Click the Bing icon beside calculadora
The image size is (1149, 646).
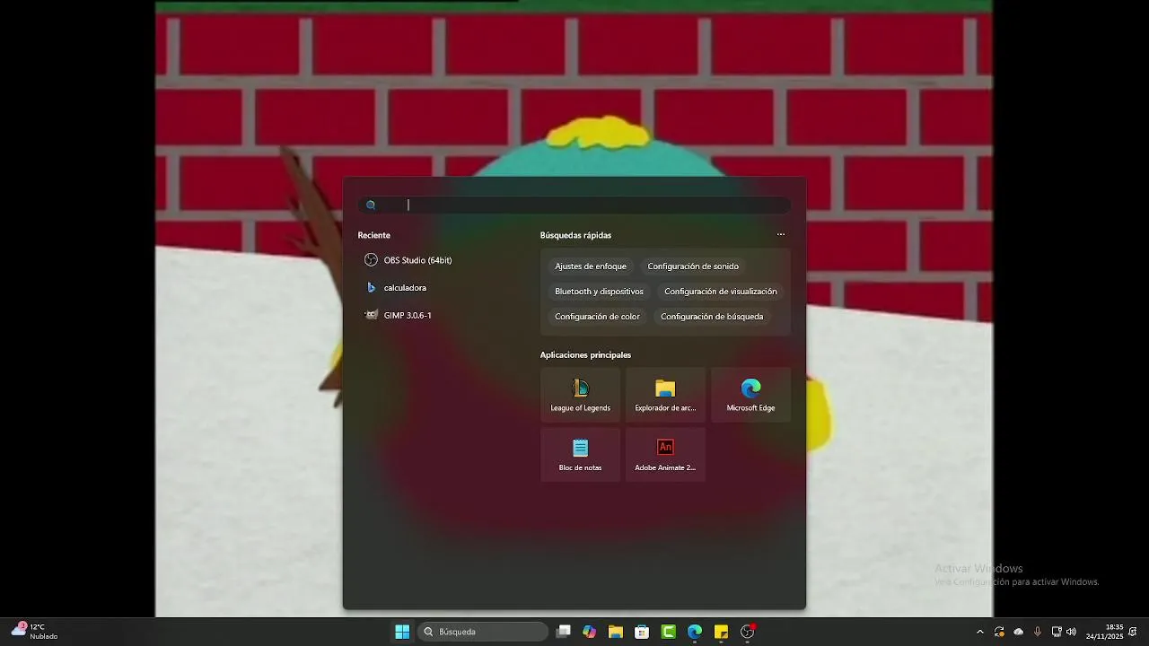(371, 288)
